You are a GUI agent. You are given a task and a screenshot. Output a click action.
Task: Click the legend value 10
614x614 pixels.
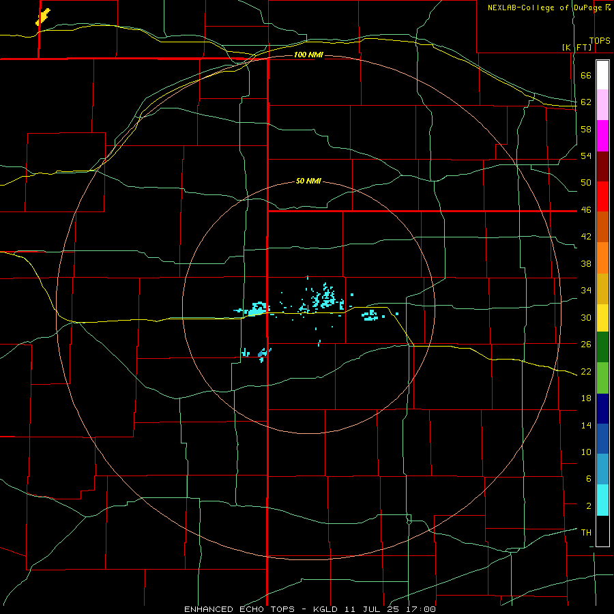(x=586, y=452)
